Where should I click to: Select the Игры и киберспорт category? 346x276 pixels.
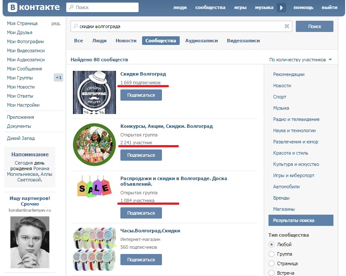coord(294,175)
